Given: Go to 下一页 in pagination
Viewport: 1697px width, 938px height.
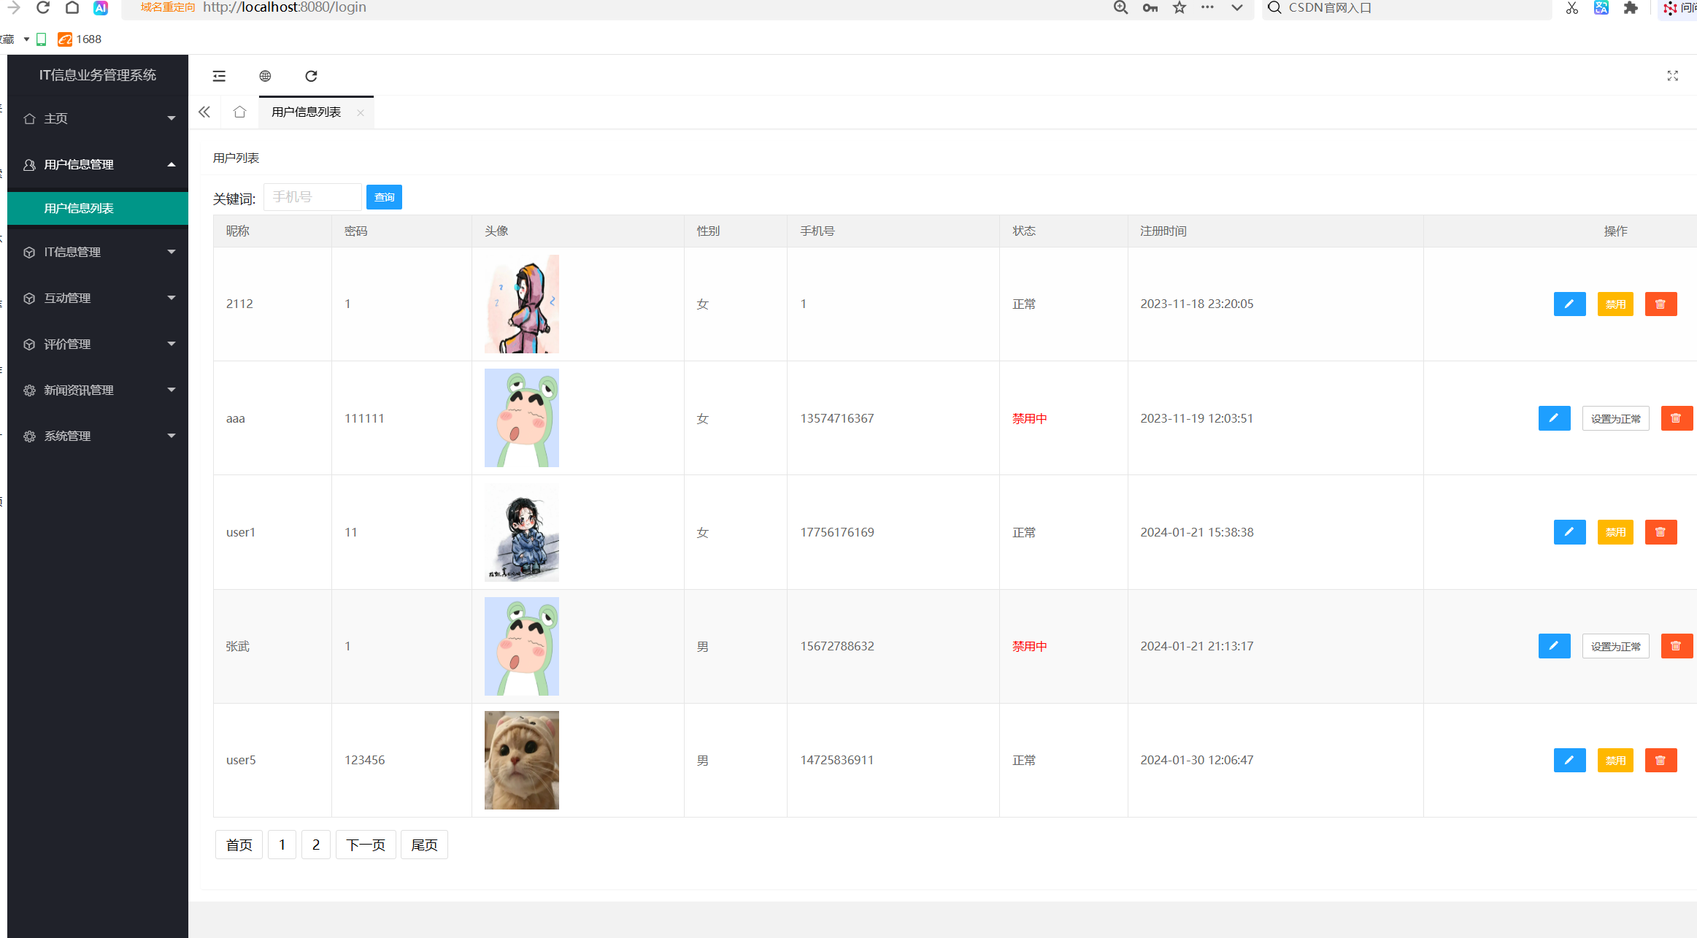Looking at the screenshot, I should [x=366, y=845].
